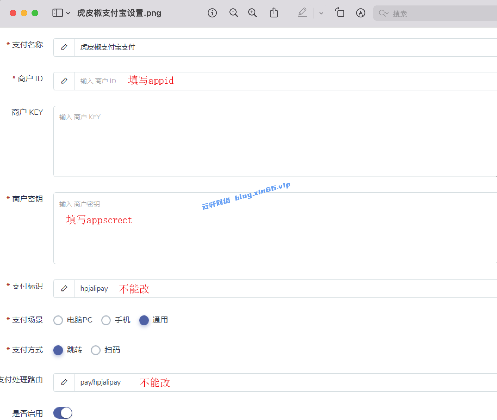This screenshot has width=497, height=420.
Task: Click the sidebar view toggle icon
Action: 58,13
